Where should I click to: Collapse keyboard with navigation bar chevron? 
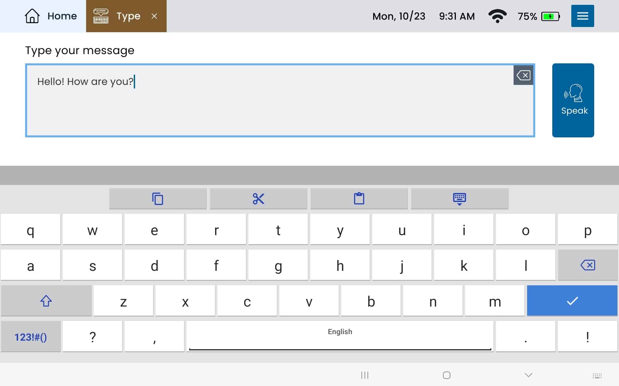528,375
